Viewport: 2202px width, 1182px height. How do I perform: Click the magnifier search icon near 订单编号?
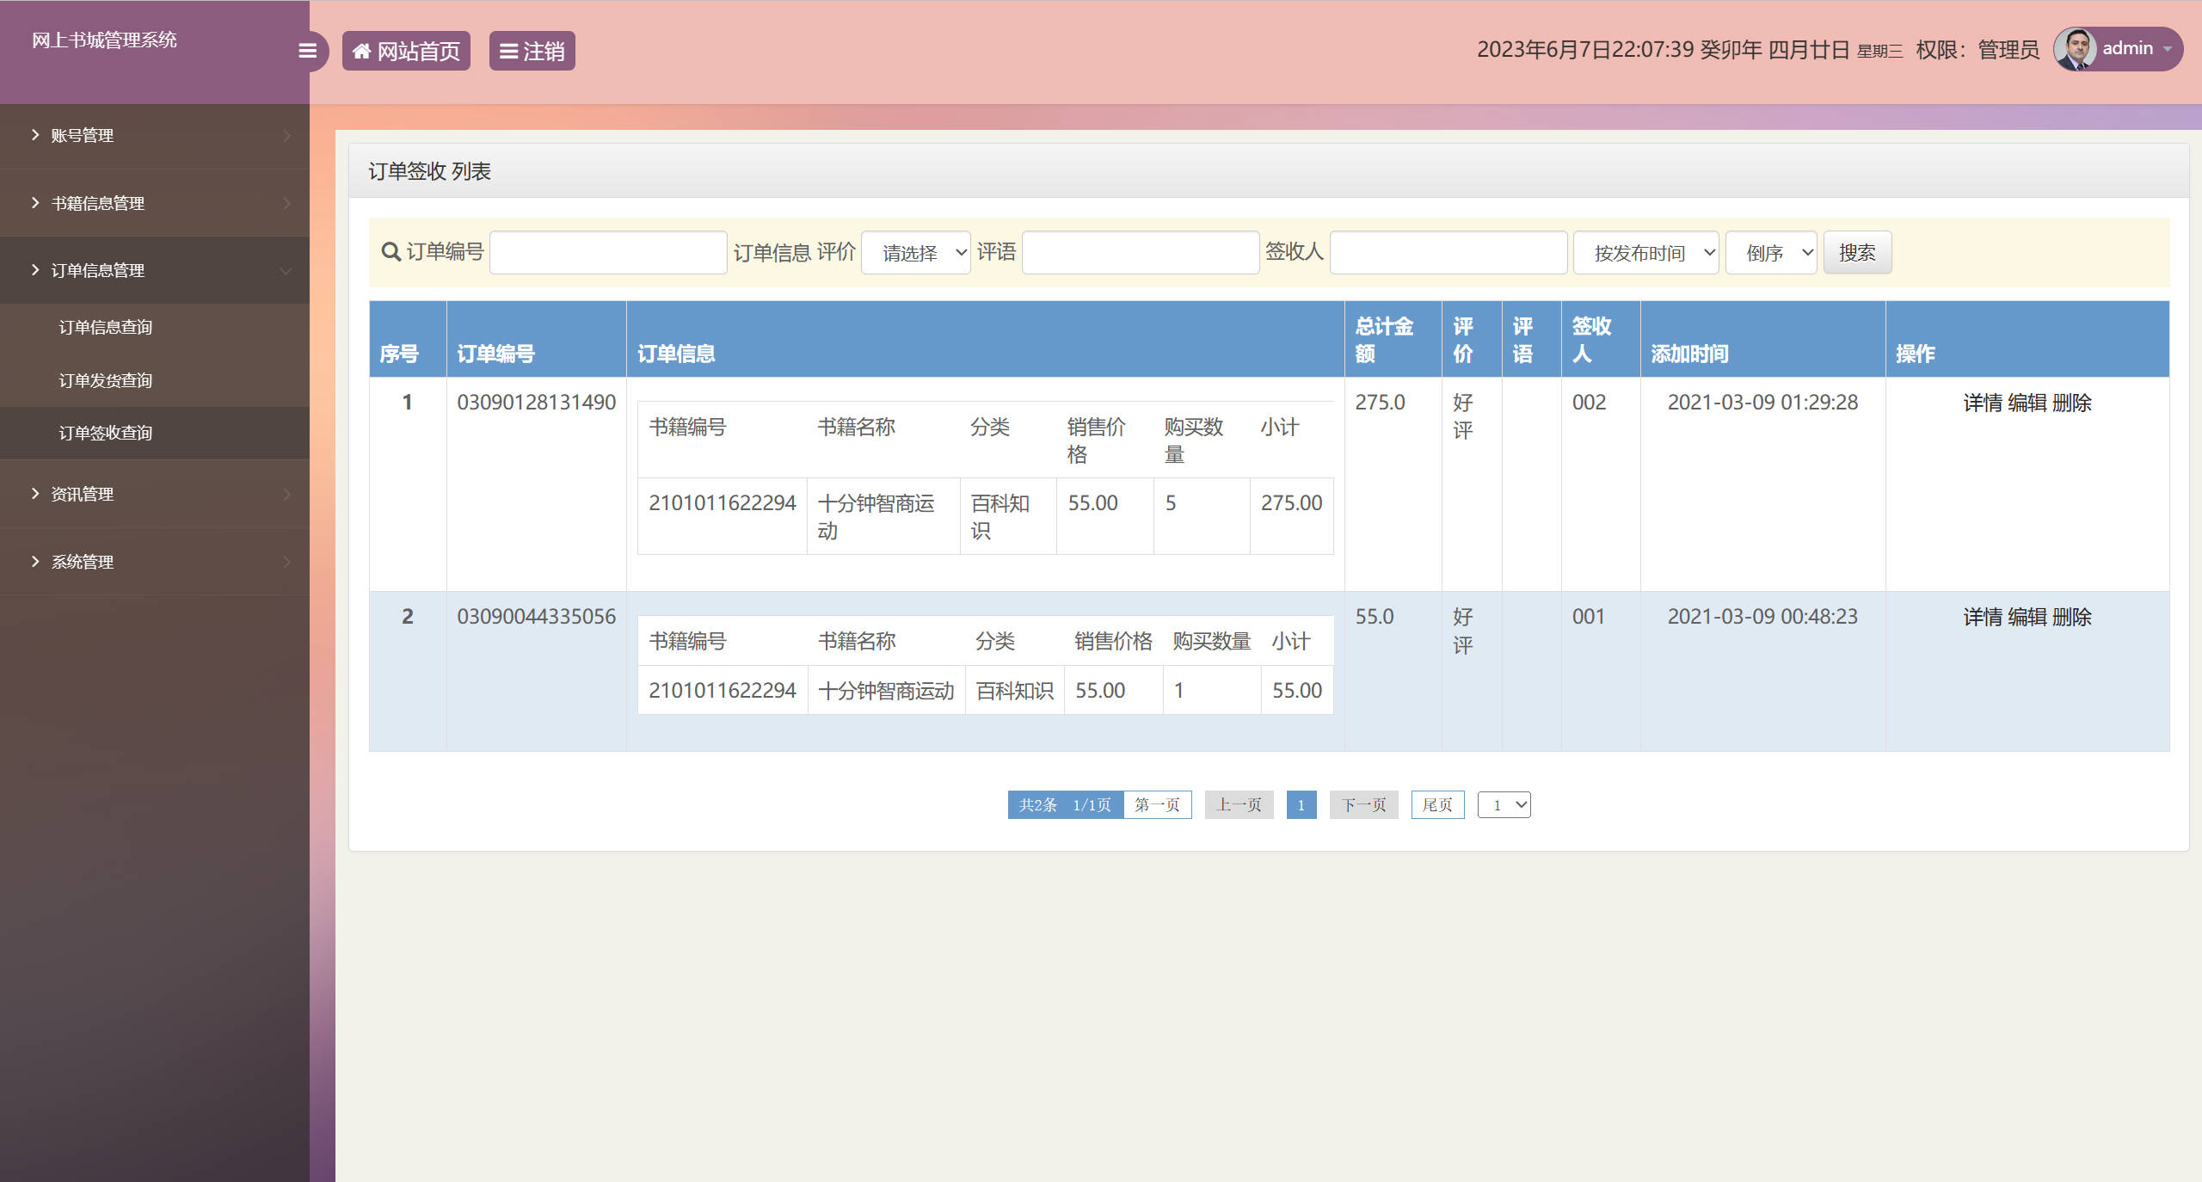click(390, 251)
